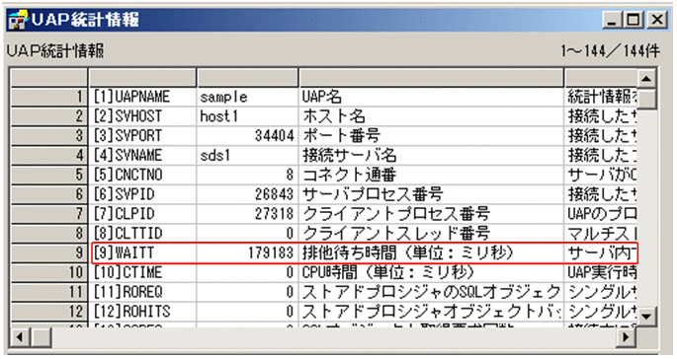The height and width of the screenshot is (359, 677).
Task: Click the description cell 'サーバプロセス番号'
Action: click(431, 194)
